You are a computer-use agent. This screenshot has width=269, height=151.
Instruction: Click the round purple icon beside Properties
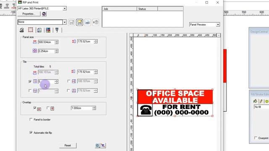44,14
